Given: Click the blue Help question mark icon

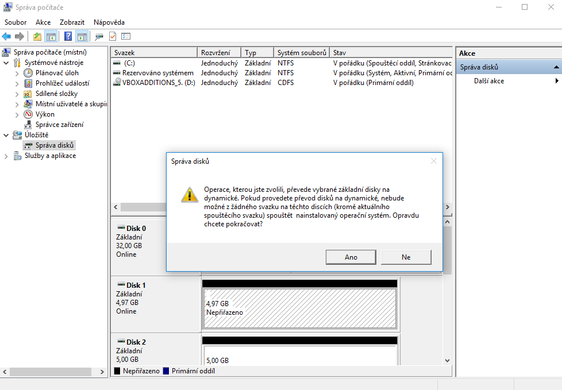Looking at the screenshot, I should tap(68, 36).
